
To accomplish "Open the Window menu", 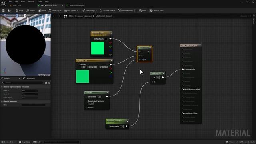I will click(x=31, y=2).
